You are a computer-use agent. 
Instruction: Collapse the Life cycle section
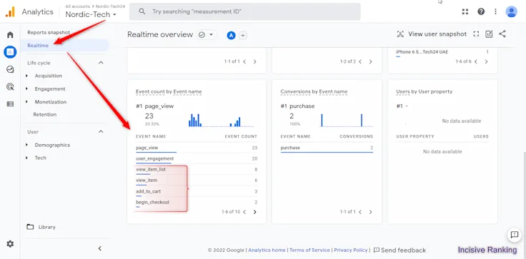(101, 63)
